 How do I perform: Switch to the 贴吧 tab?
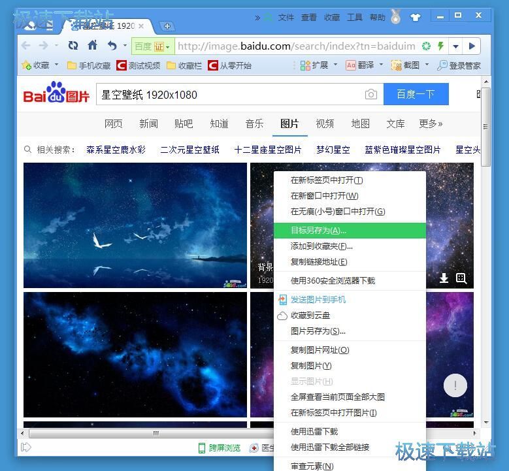click(x=184, y=123)
